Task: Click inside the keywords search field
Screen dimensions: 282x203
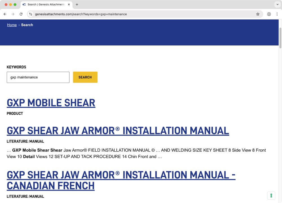Action: pos(38,77)
